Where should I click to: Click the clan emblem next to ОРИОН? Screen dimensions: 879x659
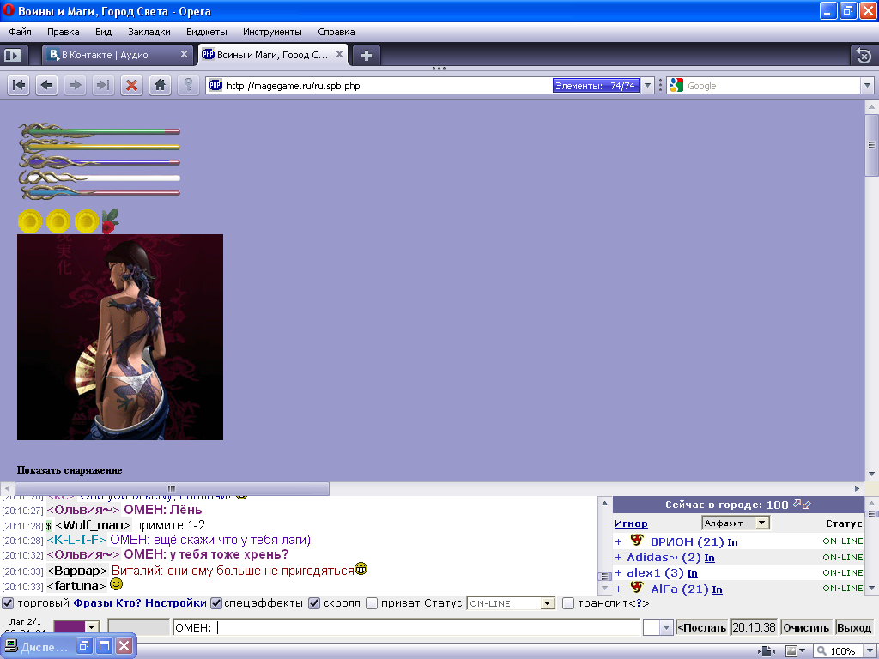click(637, 540)
